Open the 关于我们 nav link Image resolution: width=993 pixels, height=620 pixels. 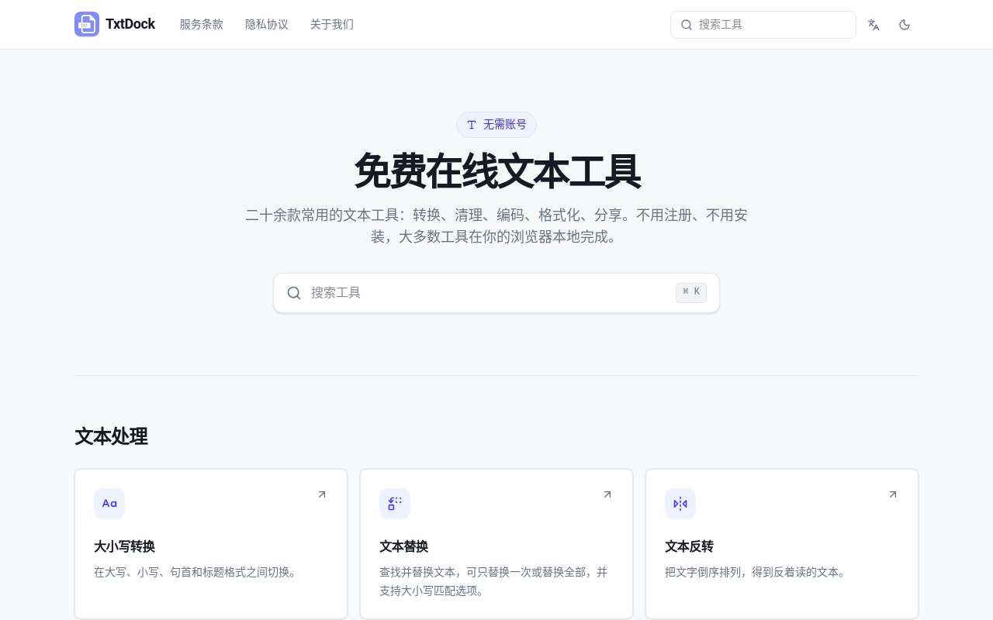tap(332, 24)
